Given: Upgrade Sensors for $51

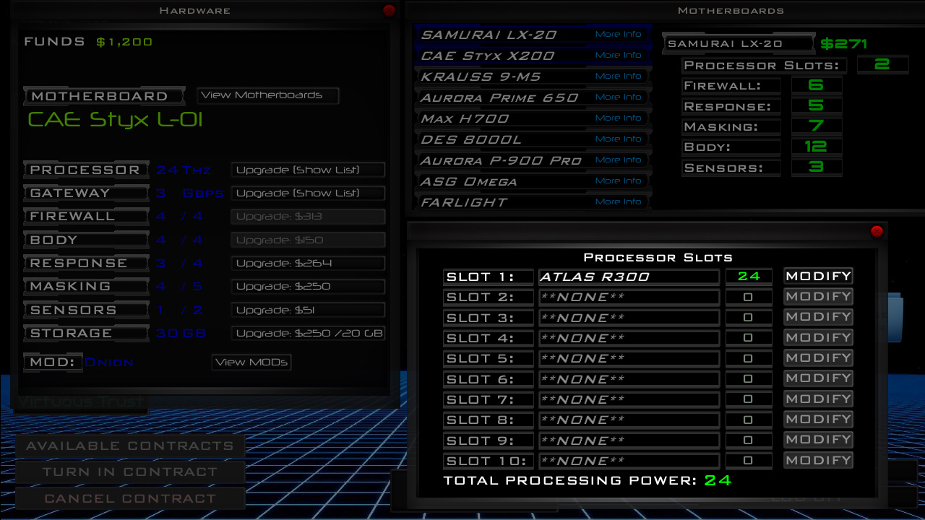Looking at the screenshot, I should tap(308, 309).
